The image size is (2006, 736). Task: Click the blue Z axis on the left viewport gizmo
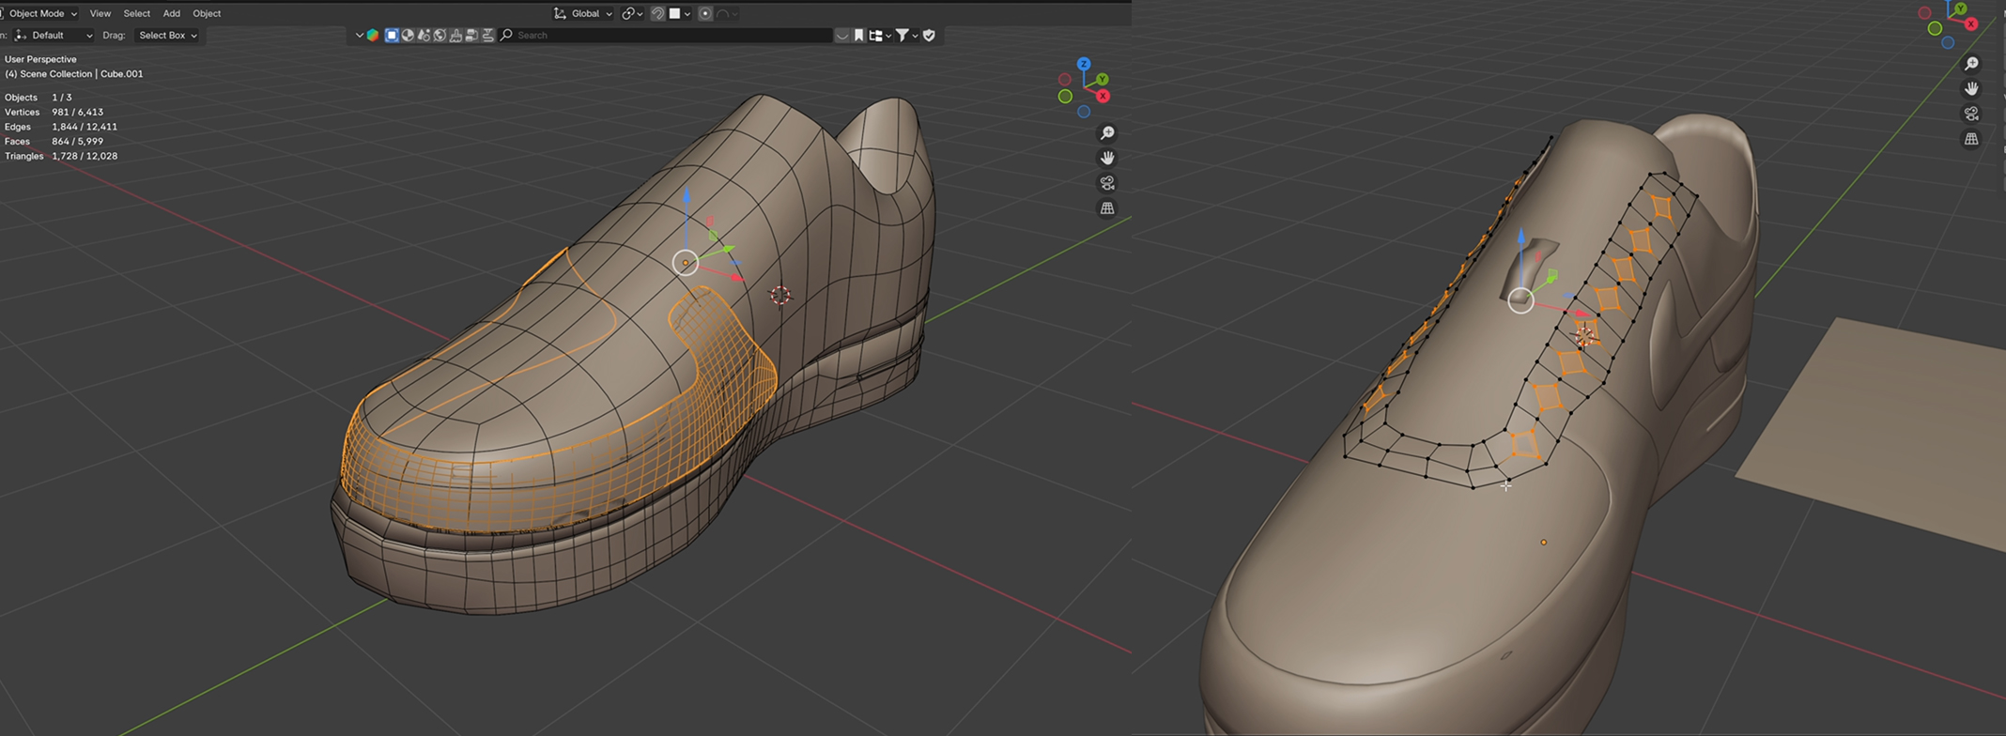[x=1084, y=64]
